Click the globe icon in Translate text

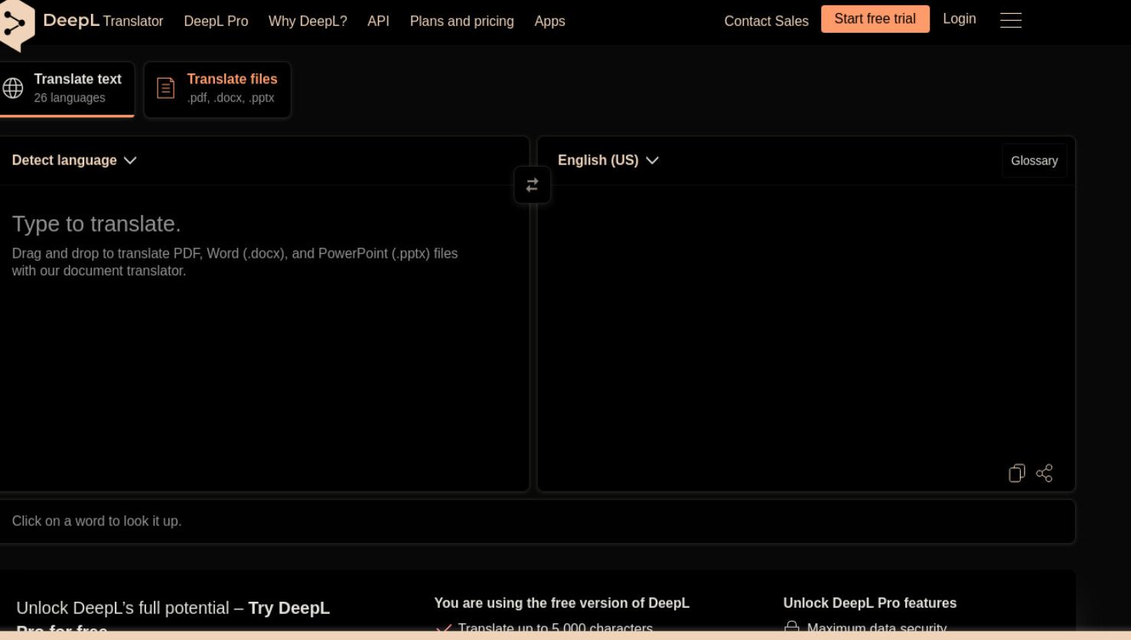(x=13, y=88)
